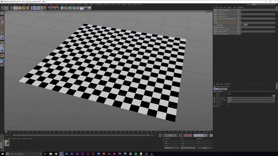Click the Apply button in coordinates

pos(205,148)
